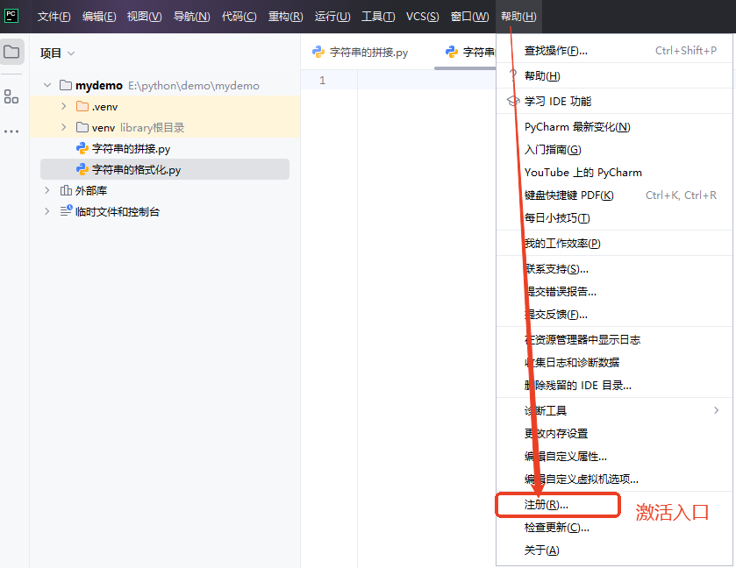Open the Project tool window folder icon
The width and height of the screenshot is (736, 568).
point(11,53)
